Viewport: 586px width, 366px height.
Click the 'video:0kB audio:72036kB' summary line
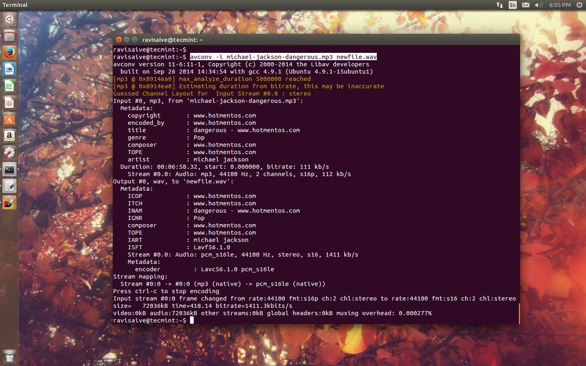272,313
